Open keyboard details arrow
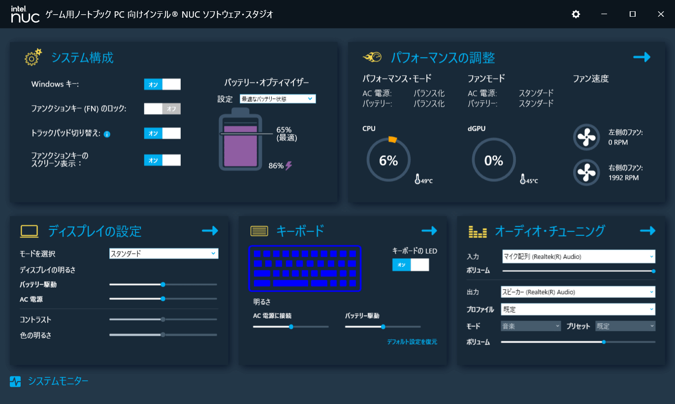 tap(429, 231)
